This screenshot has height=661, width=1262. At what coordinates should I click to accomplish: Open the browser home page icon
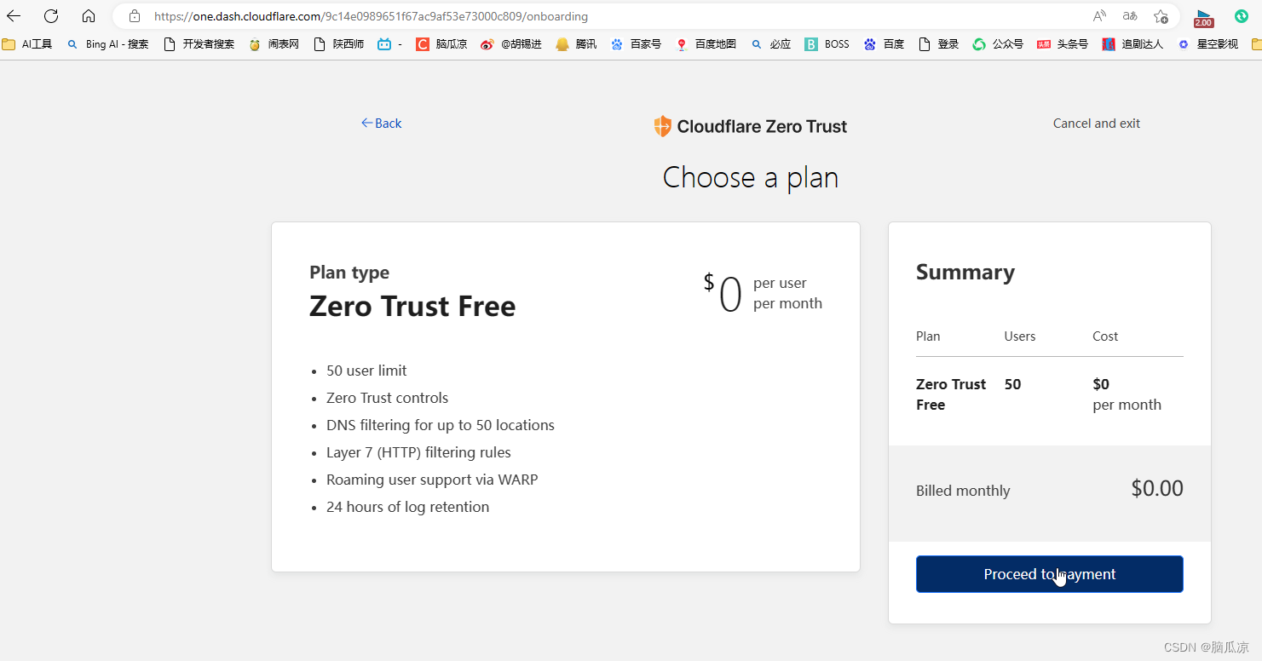point(89,16)
